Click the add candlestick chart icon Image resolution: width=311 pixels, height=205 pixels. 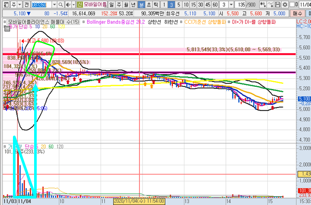pyautogui.click(x=263, y=4)
